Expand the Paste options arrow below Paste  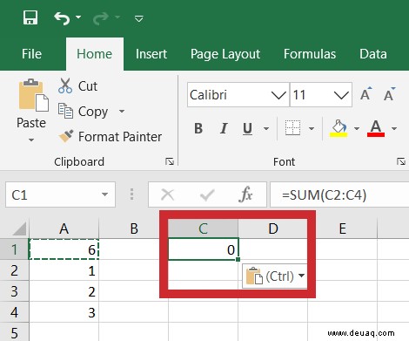31,140
